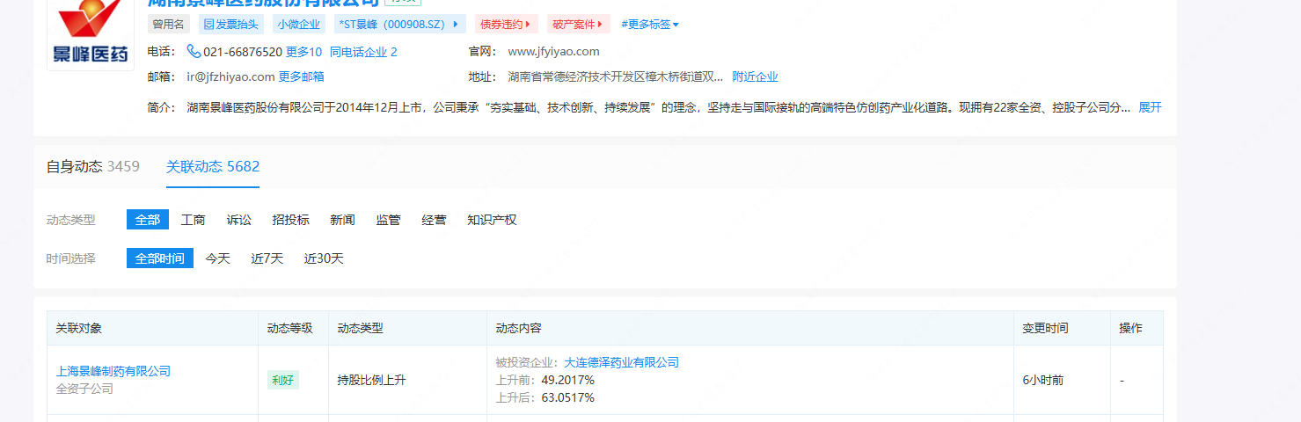Click the email ir@jfzhiyao.com
Image resolution: width=1301 pixels, height=422 pixels.
tap(230, 76)
